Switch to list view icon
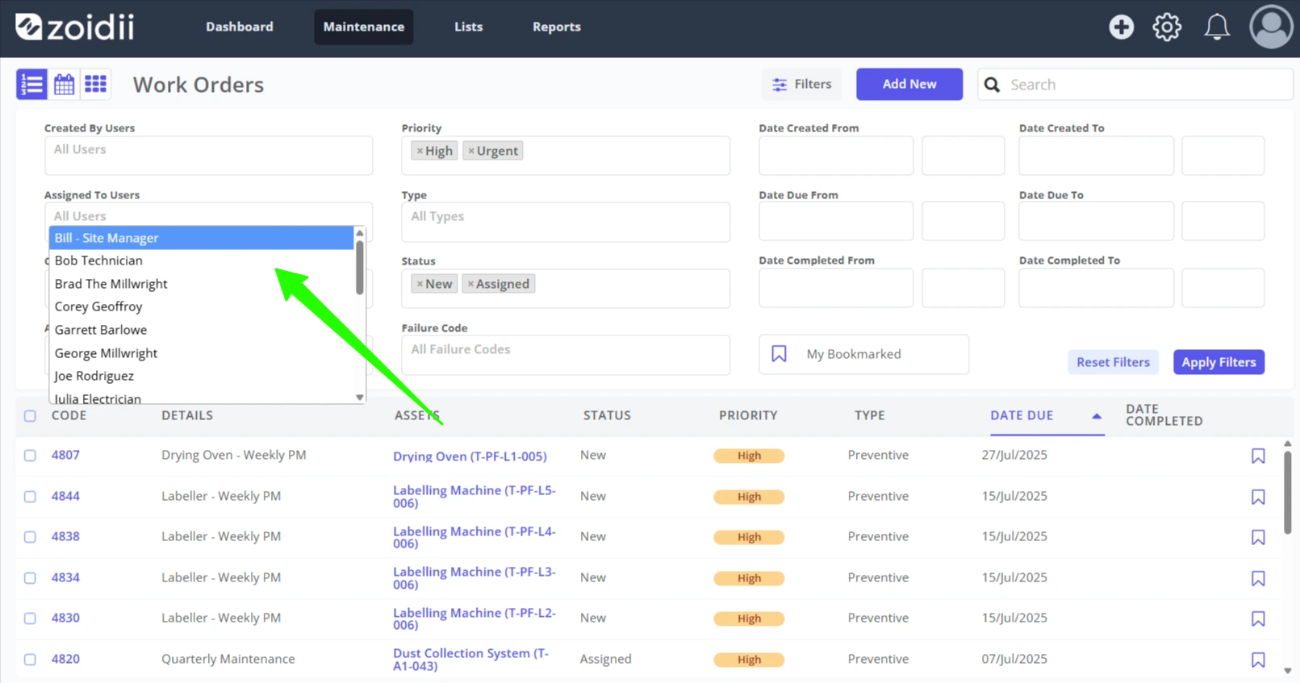 (31, 84)
